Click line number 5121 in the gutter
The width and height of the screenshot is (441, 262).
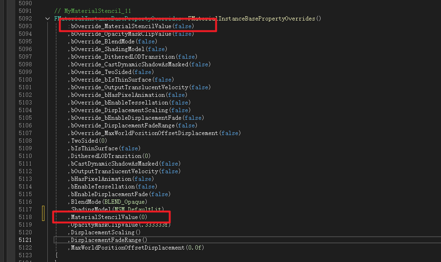(25, 240)
